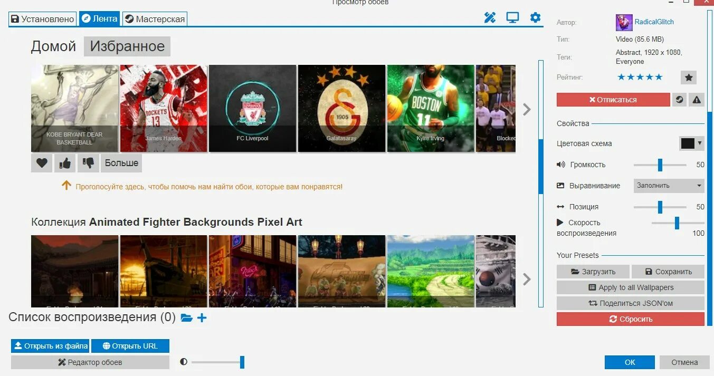Viewport: 714px width, 376px height.
Task: Open the neon street pixel art thumbnail
Action: [252, 271]
